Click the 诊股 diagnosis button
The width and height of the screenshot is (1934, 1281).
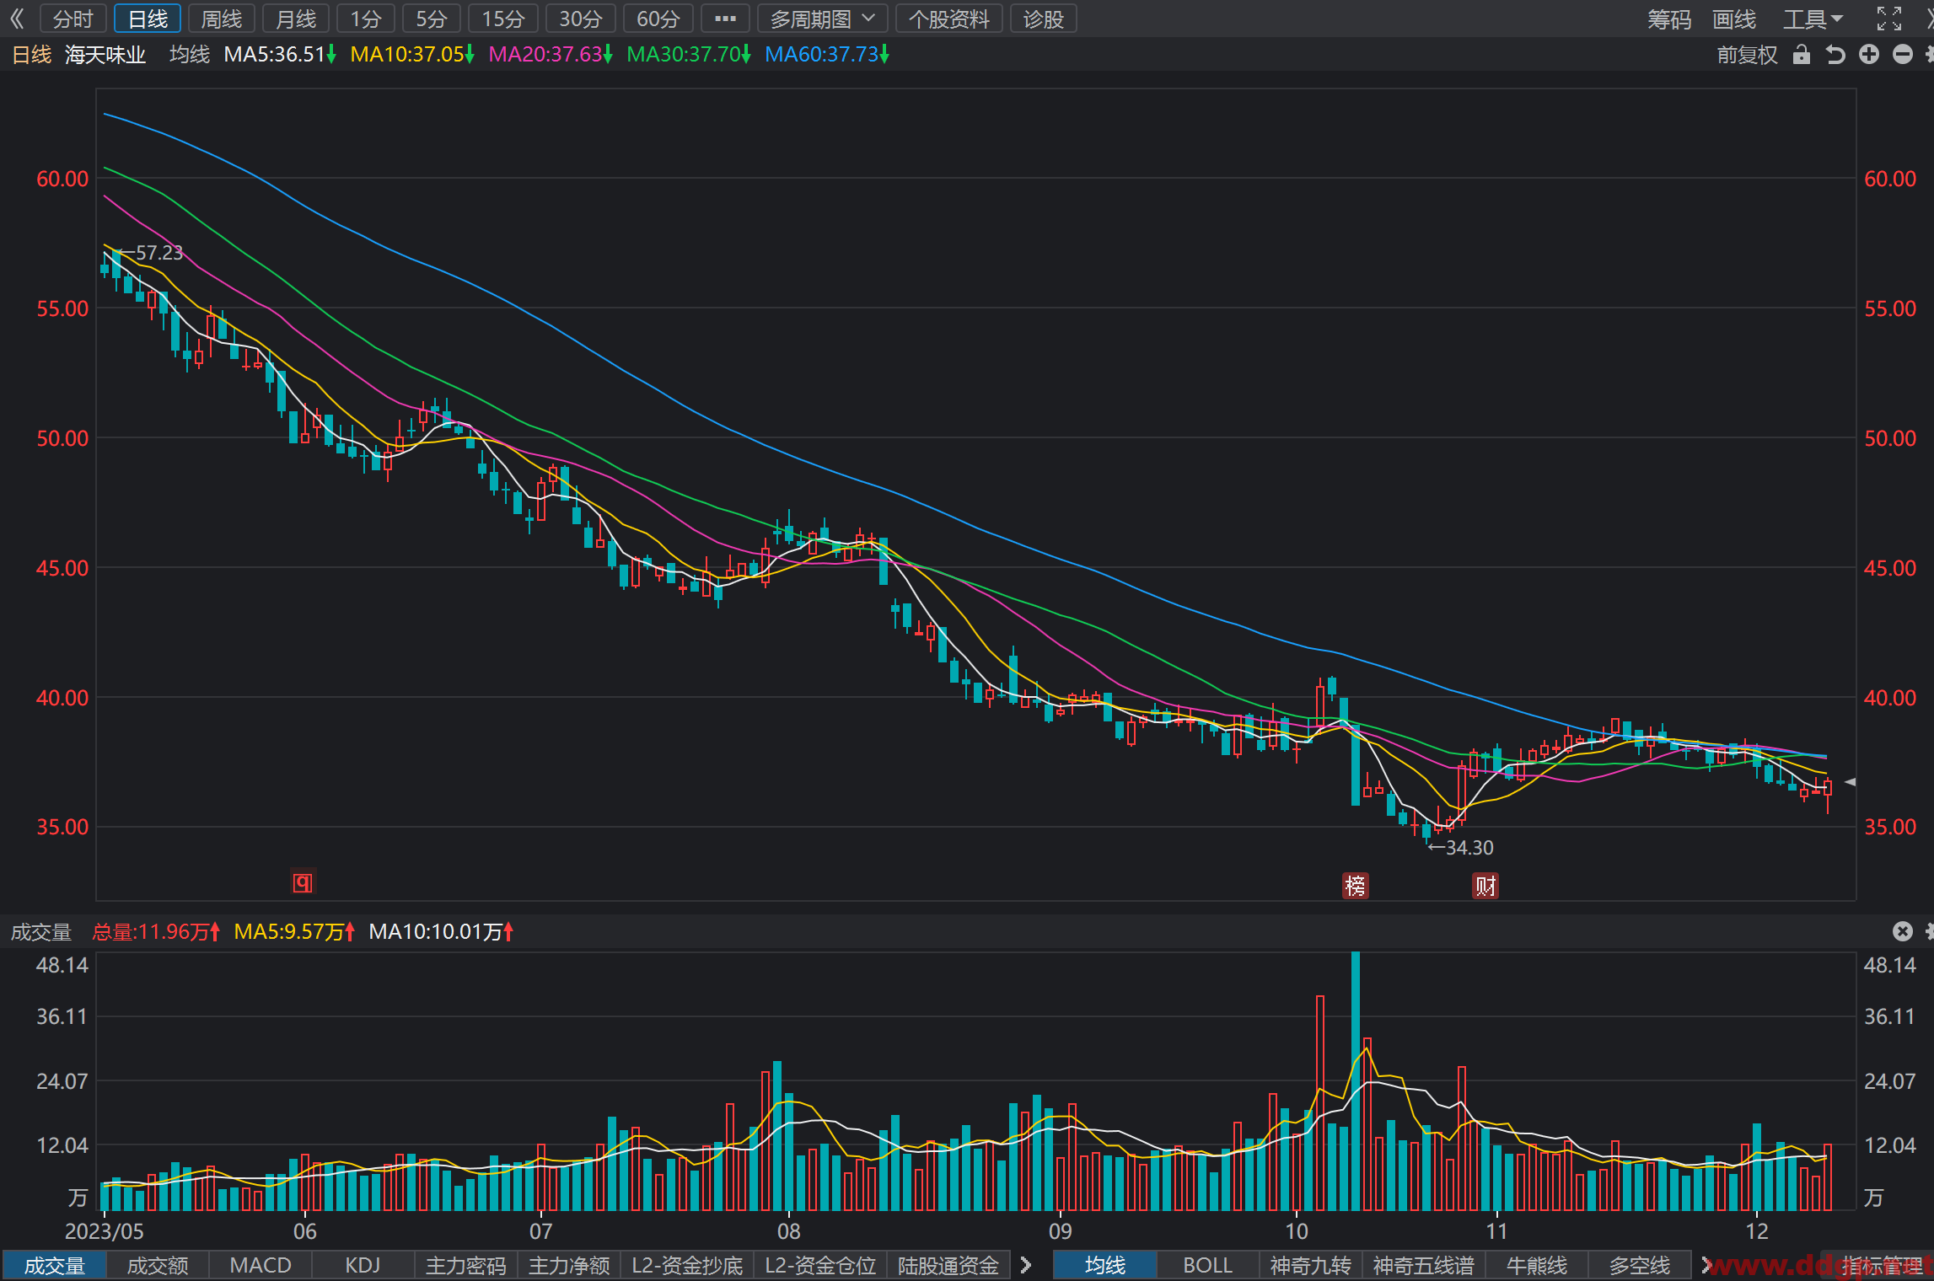point(1043,19)
